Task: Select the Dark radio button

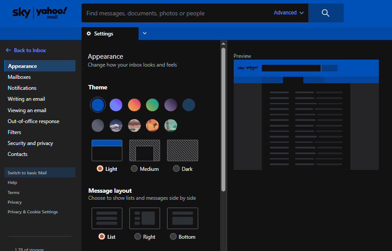Action: (176, 169)
